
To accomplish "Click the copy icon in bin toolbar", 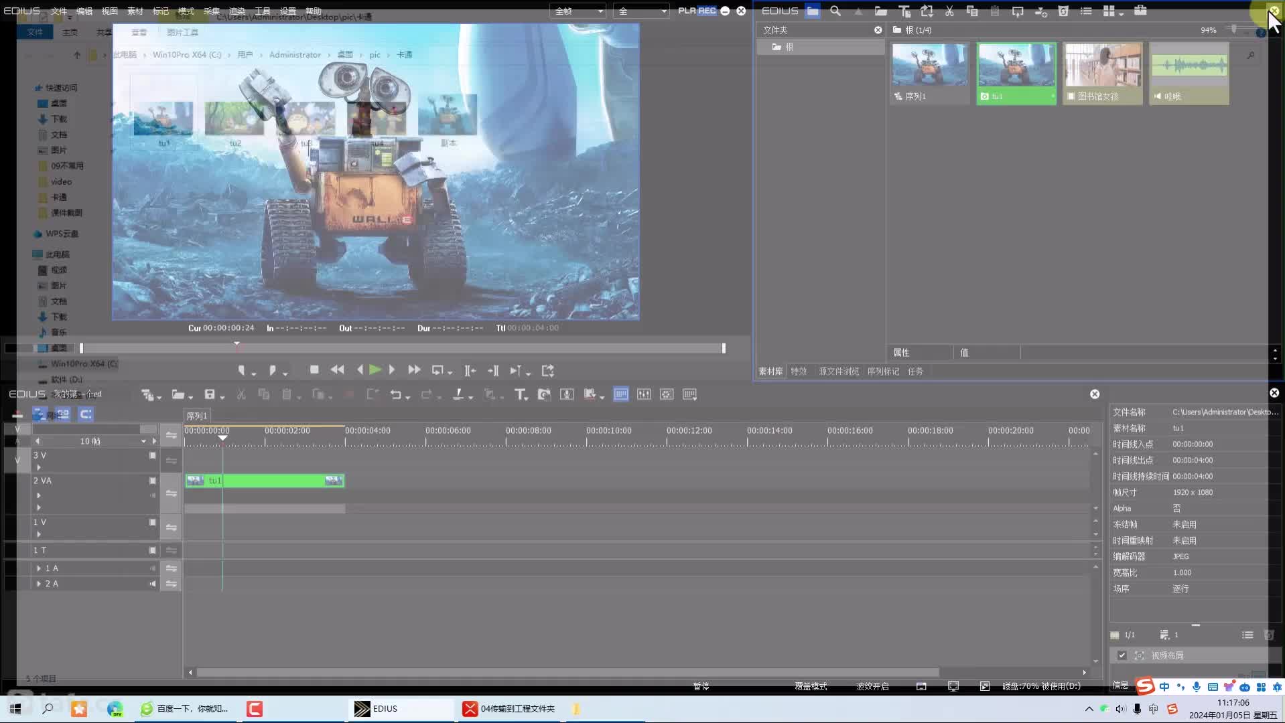I will coord(972,11).
